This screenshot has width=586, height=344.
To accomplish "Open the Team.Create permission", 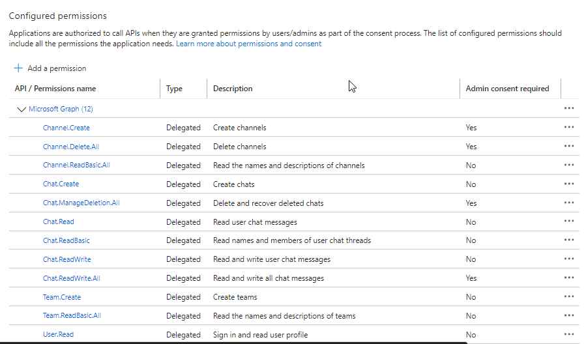I will click(x=62, y=297).
